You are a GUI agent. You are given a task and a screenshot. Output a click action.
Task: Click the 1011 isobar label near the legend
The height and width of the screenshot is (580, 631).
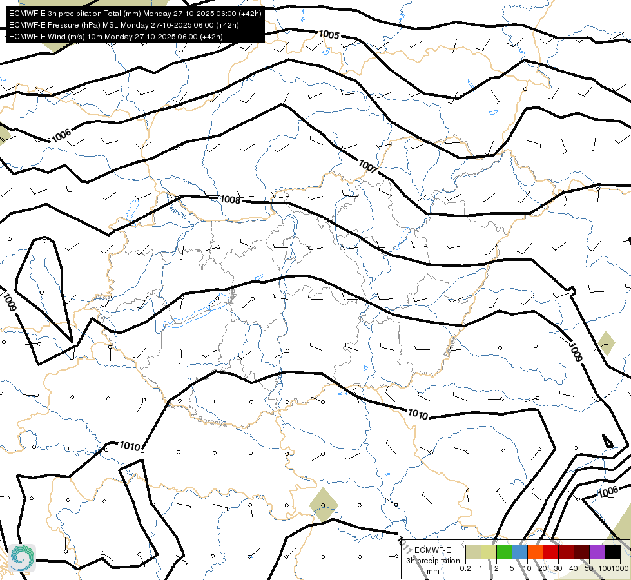pyautogui.click(x=404, y=544)
